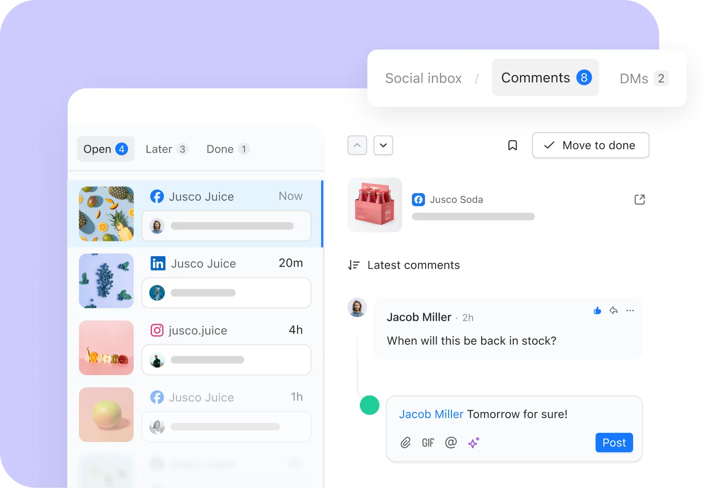This screenshot has width=716, height=488.
Task: Insert a mention with the @ icon
Action: coord(450,443)
